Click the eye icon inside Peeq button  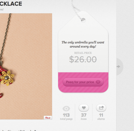coord(98,82)
